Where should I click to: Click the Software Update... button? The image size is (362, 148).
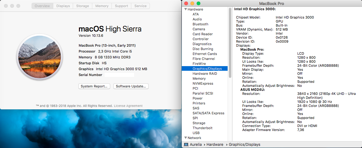point(131,86)
